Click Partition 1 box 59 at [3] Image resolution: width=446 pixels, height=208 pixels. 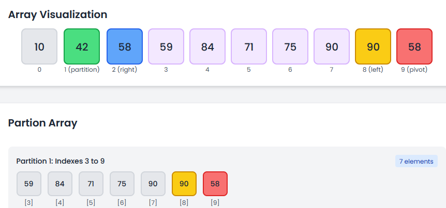point(29,184)
